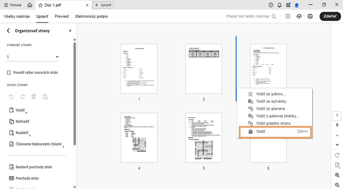Go to next page down chevron

[x=337, y=145]
